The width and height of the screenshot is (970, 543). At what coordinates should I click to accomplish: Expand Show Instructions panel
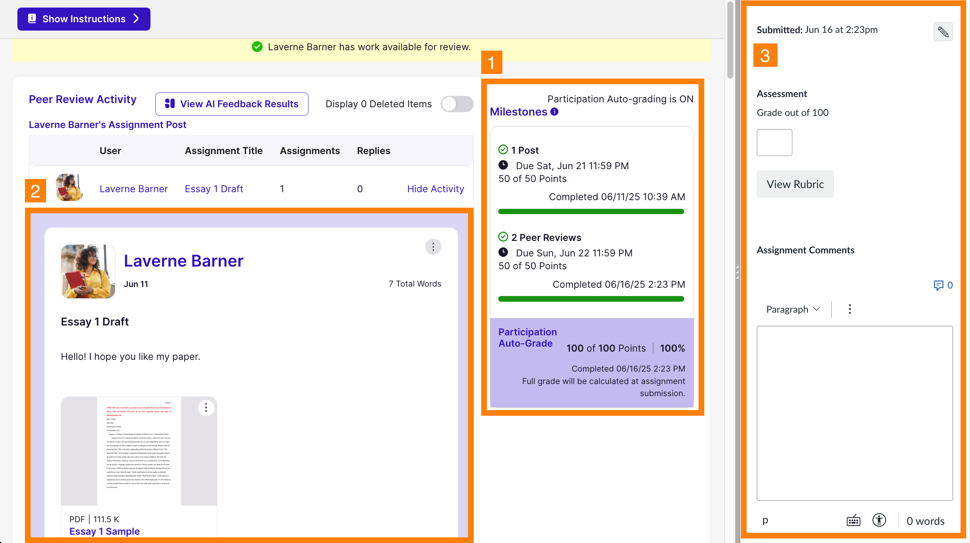click(x=84, y=19)
